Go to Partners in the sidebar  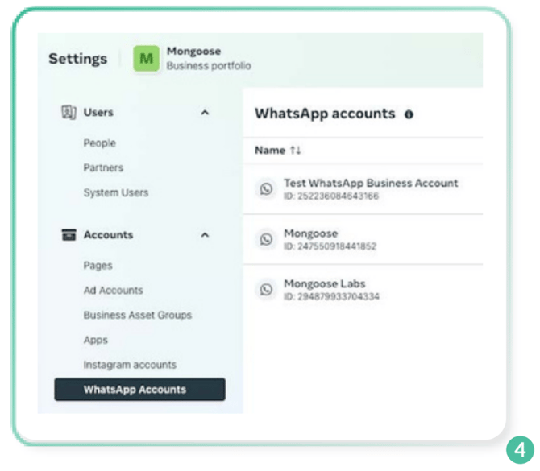[103, 168]
